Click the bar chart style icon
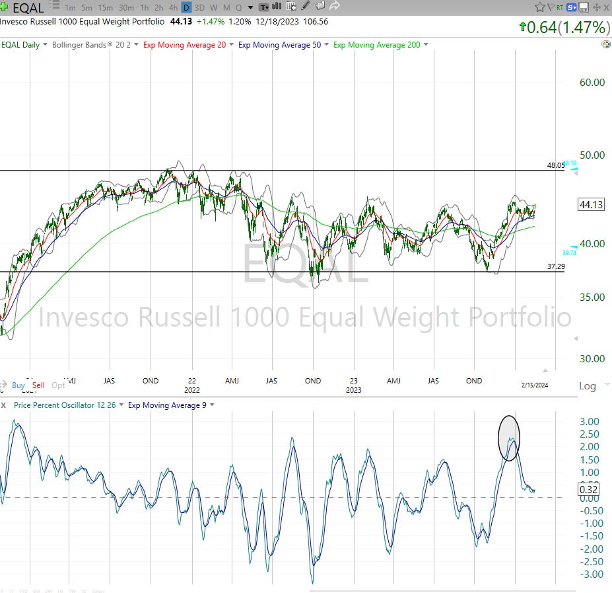Viewport: 612px width, 593px height. [277, 6]
